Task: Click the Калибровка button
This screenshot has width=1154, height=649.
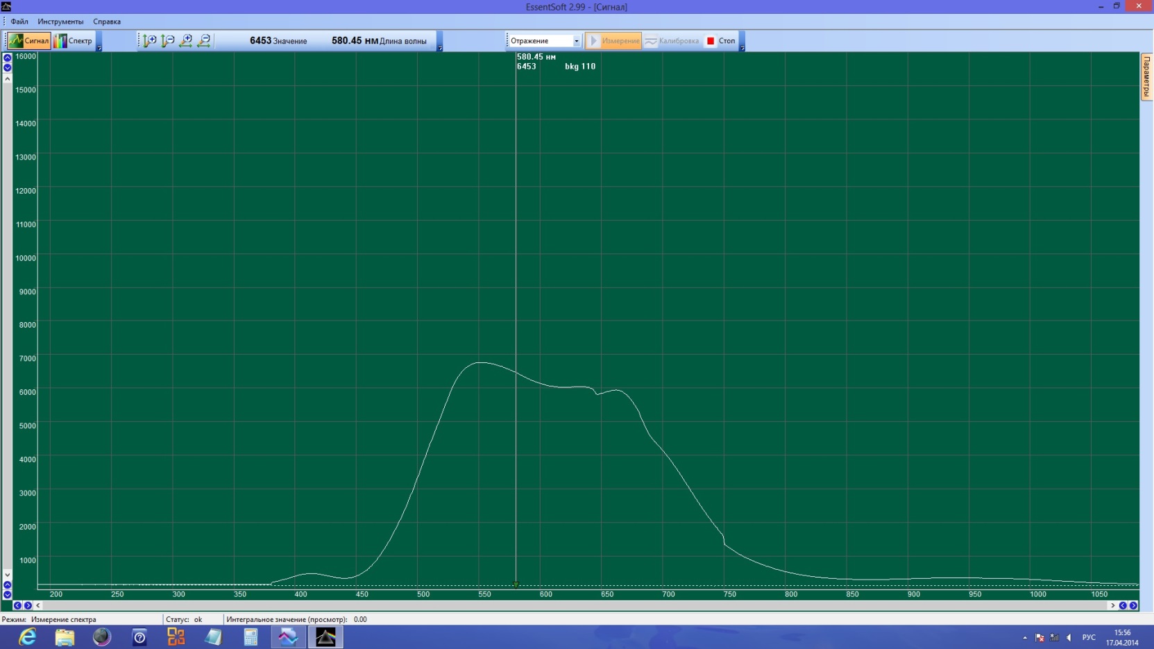Action: tap(672, 41)
